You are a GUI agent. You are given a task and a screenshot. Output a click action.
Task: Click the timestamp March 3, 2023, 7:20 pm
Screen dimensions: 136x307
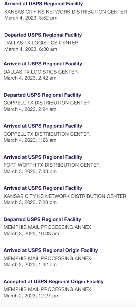coord(30,203)
